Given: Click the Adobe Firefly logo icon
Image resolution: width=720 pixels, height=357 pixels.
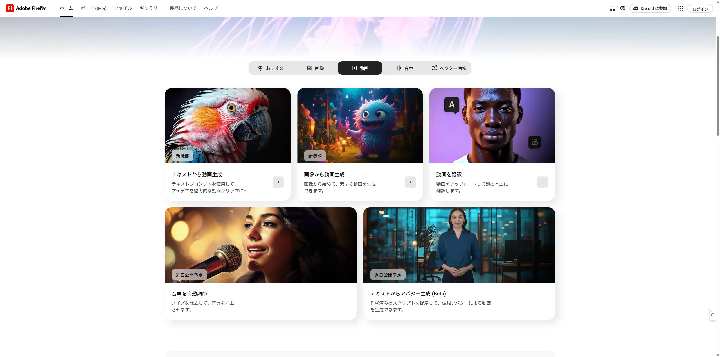Looking at the screenshot, I should click(x=10, y=8).
